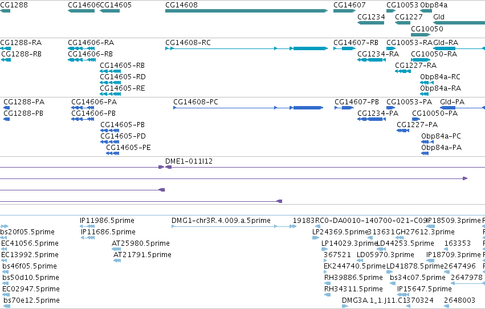Image resolution: width=485 pixels, height=309 pixels.
Task: Click the DME1-011I12 clone label
Action: click(x=189, y=161)
